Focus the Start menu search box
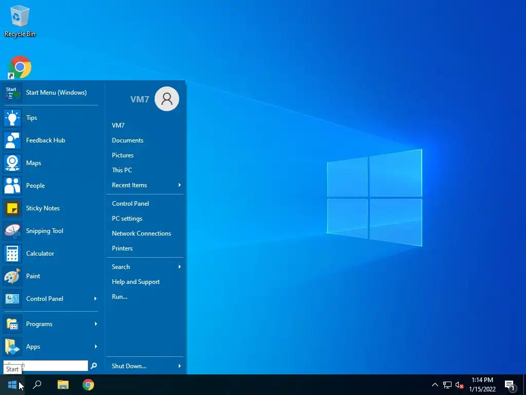 [46, 366]
